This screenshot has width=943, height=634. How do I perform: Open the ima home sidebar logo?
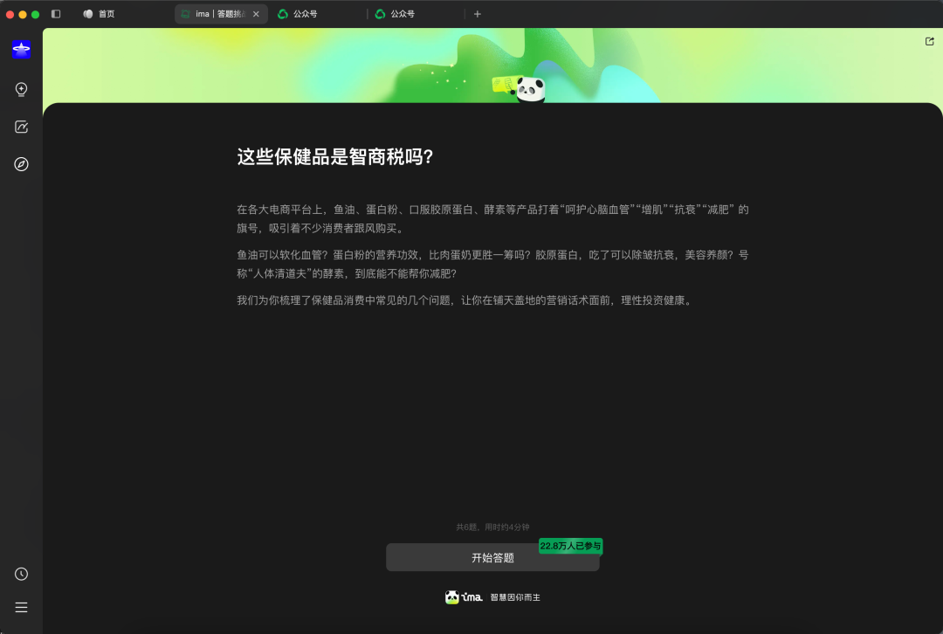tap(21, 50)
